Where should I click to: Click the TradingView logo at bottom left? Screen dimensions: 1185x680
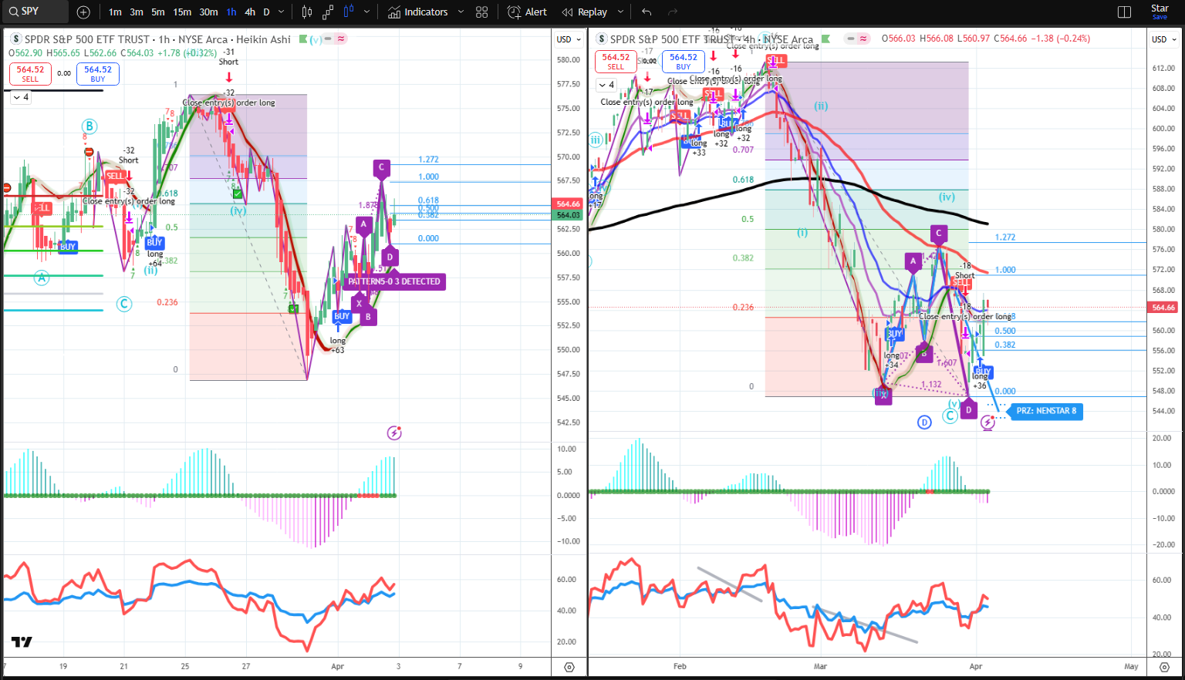coord(22,642)
